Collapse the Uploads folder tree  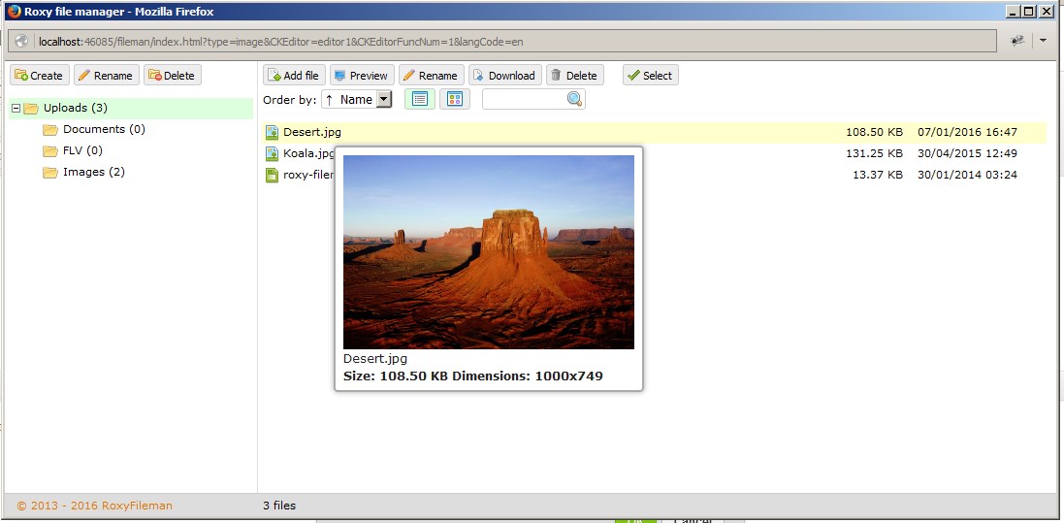[16, 108]
